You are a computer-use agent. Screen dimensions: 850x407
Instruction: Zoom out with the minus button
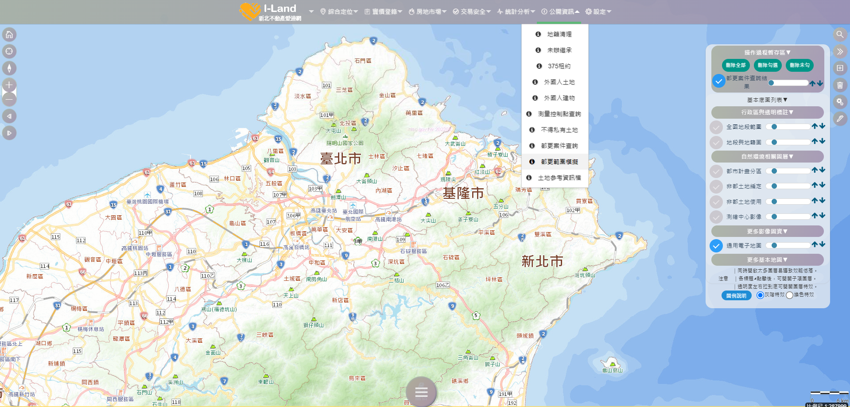pyautogui.click(x=9, y=100)
